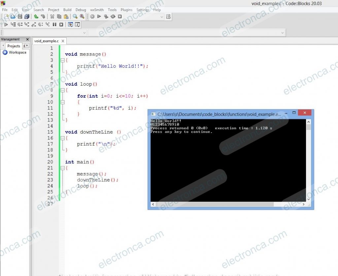Stop the debugger with the Stop icon

pyautogui.click(x=61, y=24)
